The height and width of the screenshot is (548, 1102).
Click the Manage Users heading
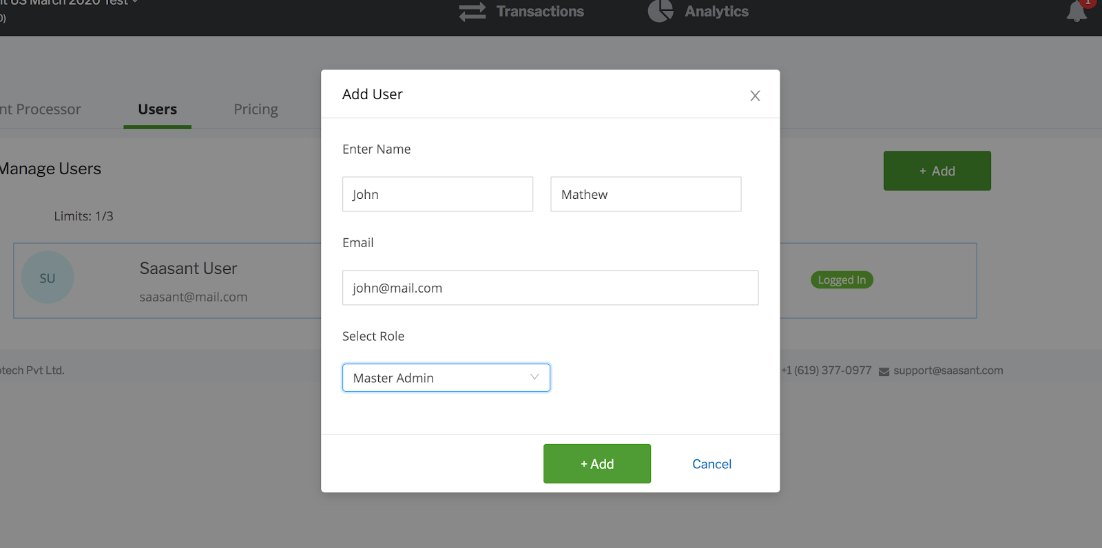50,169
